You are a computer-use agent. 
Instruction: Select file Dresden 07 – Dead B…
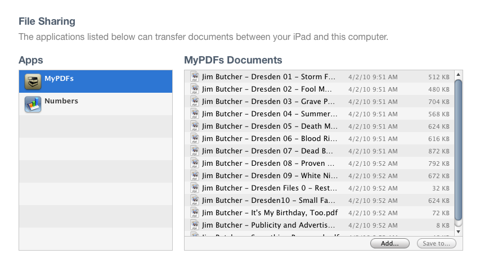tap(320, 151)
